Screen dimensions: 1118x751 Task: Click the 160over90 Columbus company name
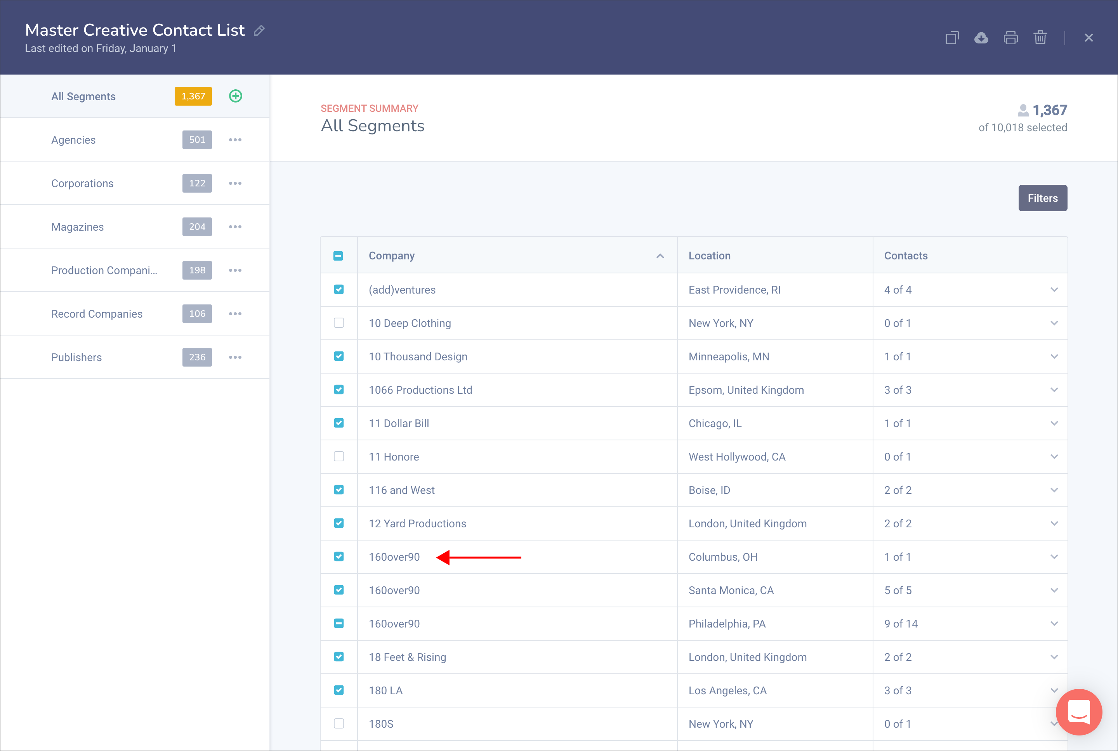tap(394, 558)
